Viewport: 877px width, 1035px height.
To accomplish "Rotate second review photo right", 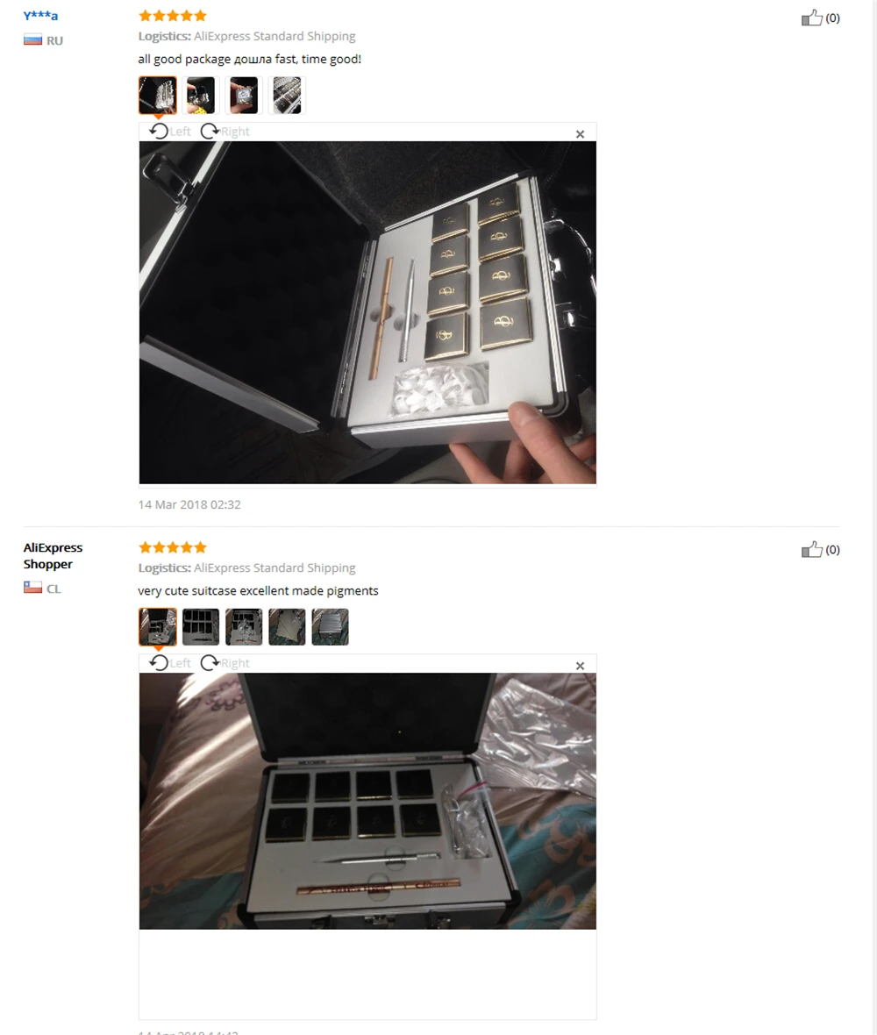I will pos(225,663).
